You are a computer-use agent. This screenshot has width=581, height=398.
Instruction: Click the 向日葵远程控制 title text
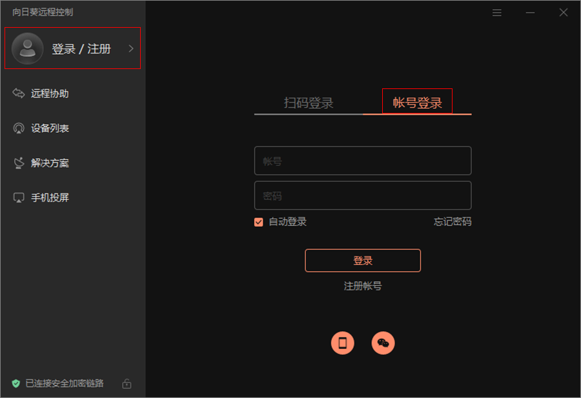click(x=43, y=12)
